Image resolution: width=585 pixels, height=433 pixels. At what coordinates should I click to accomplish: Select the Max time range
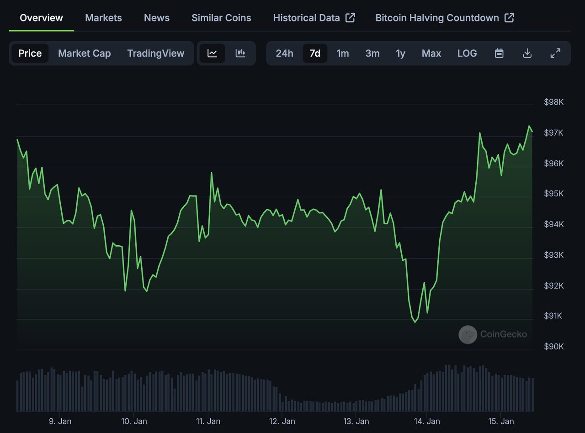431,53
